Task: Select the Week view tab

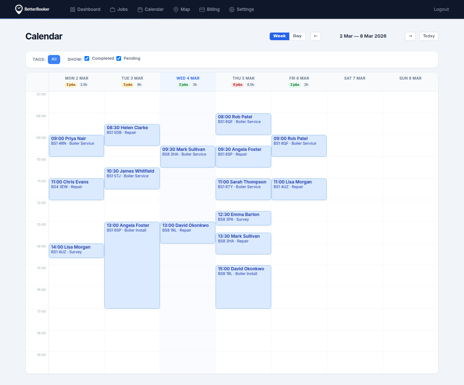Action: (279, 36)
